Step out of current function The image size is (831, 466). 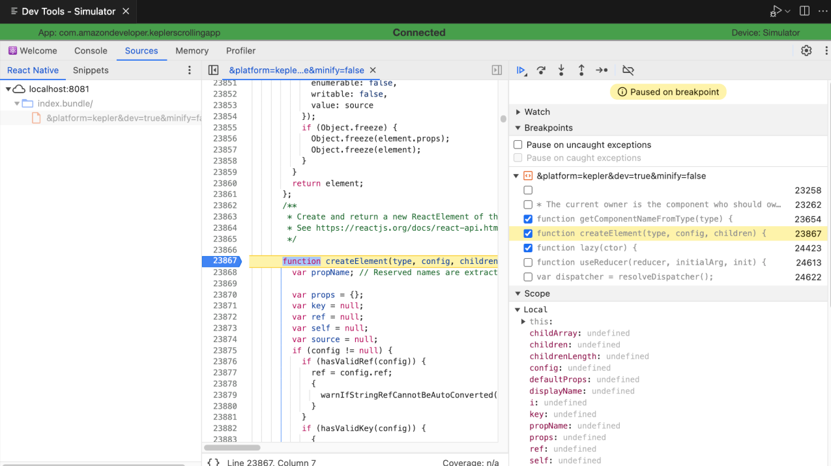[581, 70]
